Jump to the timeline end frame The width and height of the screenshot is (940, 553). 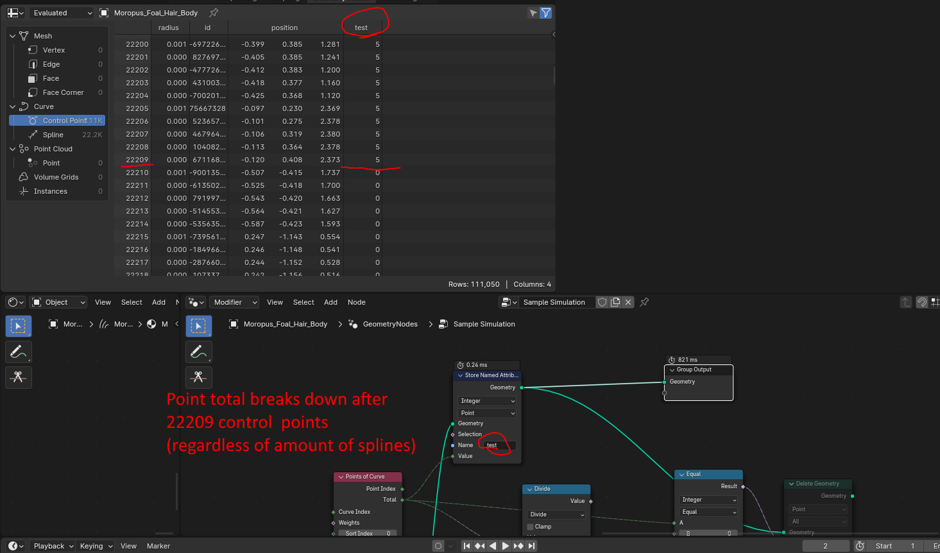pos(531,546)
